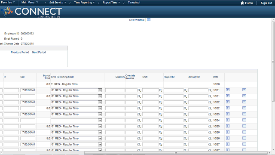Screen dimensions: 275x155
Task: Click the date value 07/22/2015
Action: 27,43
